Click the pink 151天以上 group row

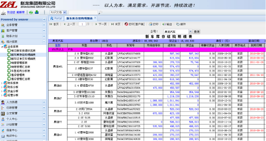click(157, 50)
